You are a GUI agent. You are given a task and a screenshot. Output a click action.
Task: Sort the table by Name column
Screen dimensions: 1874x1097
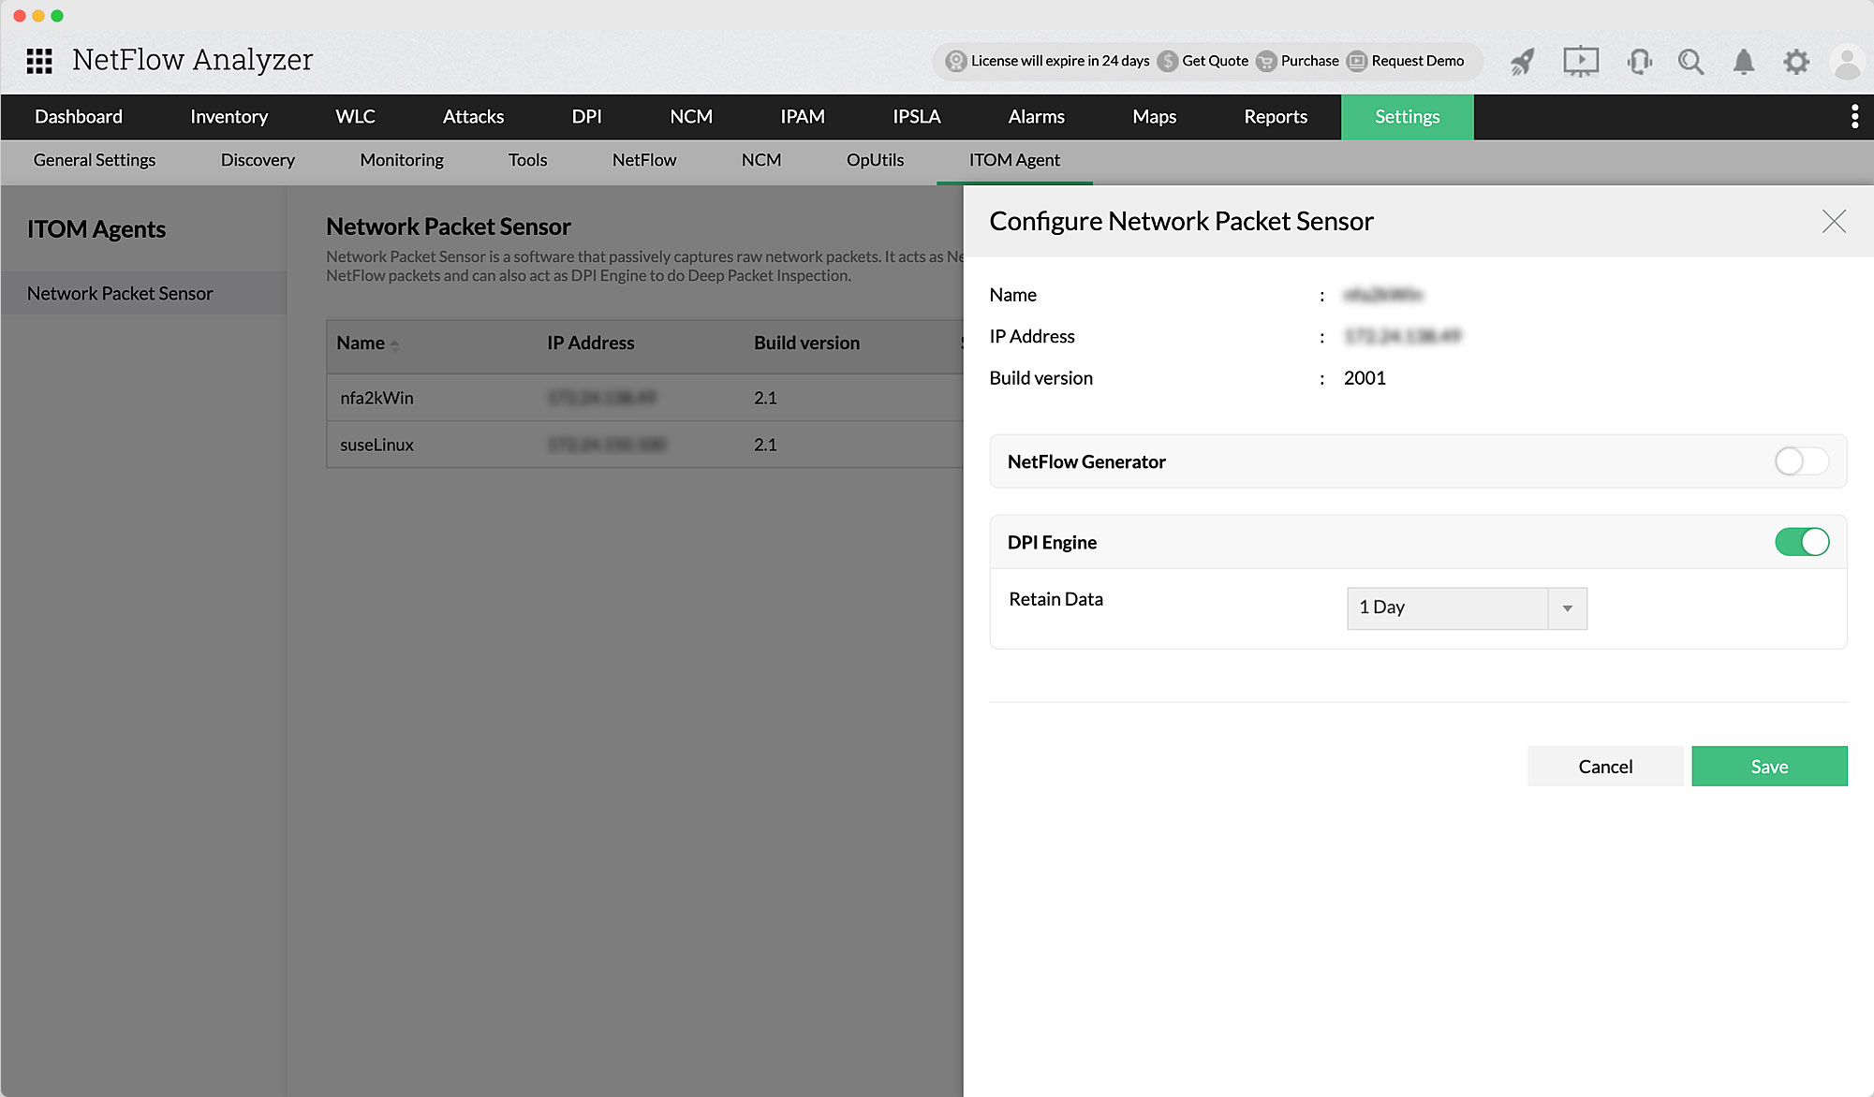(x=362, y=344)
